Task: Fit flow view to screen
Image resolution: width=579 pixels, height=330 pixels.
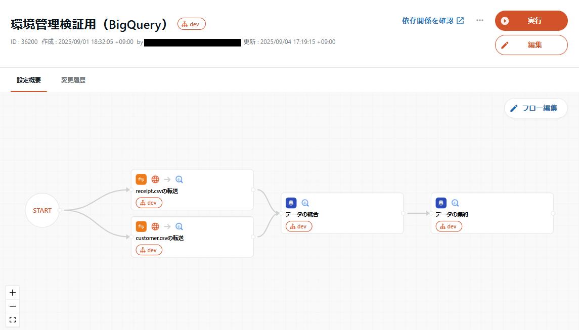Action: pos(13,320)
